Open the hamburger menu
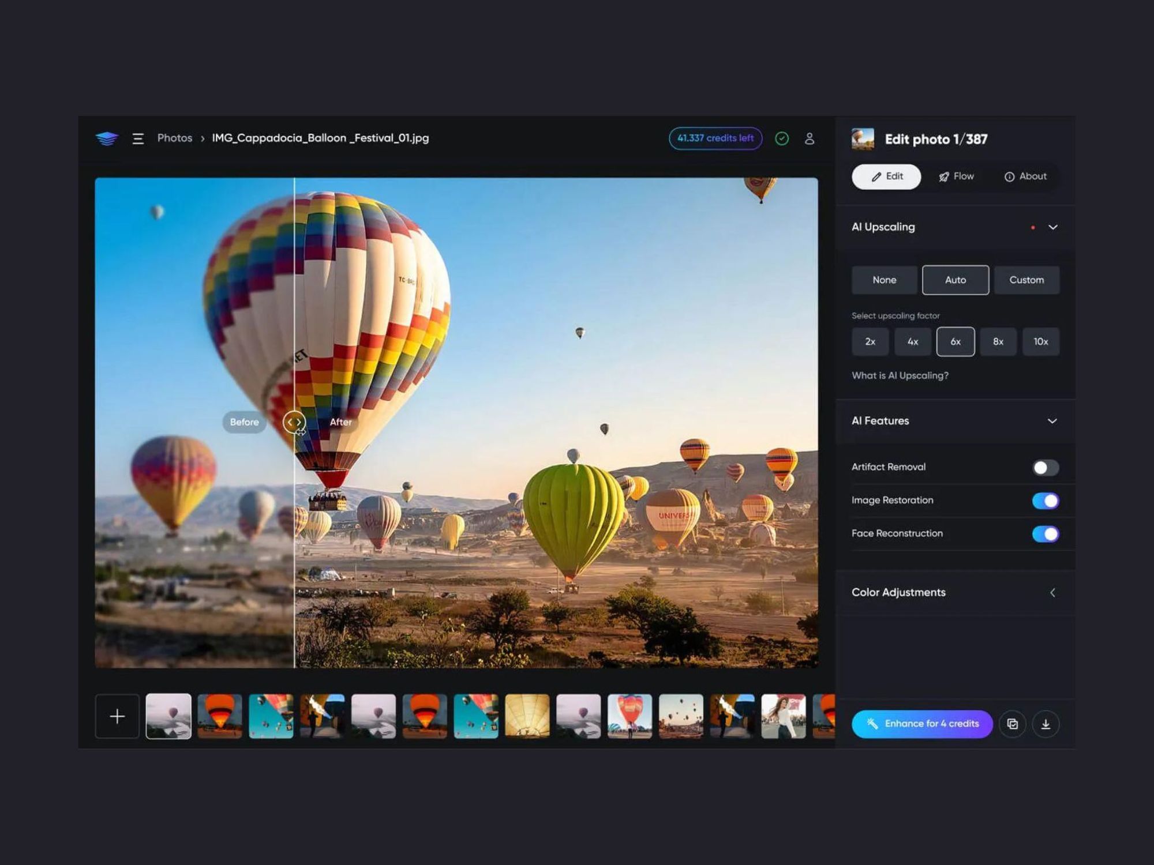Viewport: 1154px width, 865px height. point(138,138)
